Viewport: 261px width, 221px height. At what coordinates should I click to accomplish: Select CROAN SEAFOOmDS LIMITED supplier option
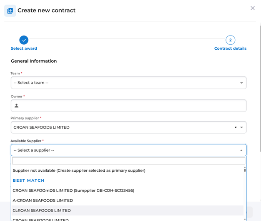tap(73, 191)
